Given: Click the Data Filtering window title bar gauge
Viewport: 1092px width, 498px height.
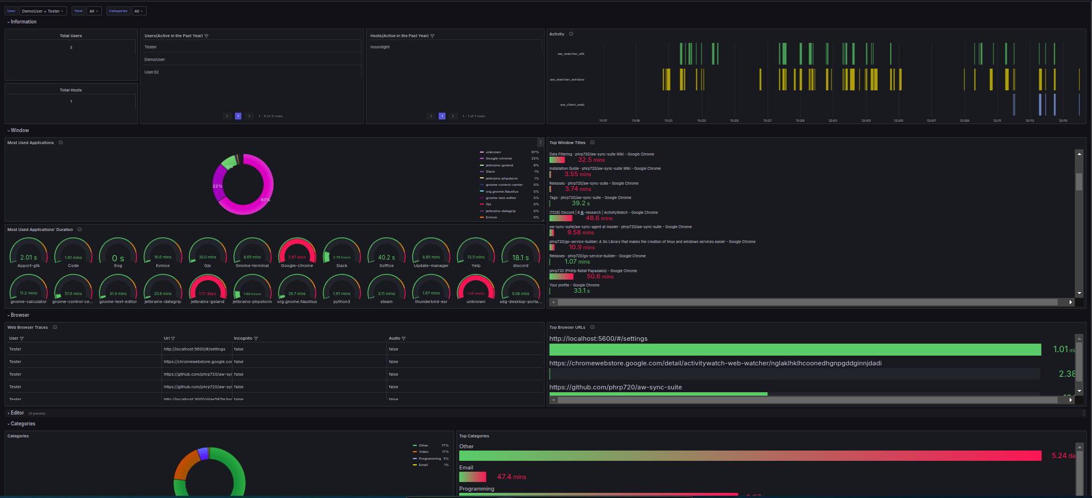Looking at the screenshot, I should pos(557,160).
